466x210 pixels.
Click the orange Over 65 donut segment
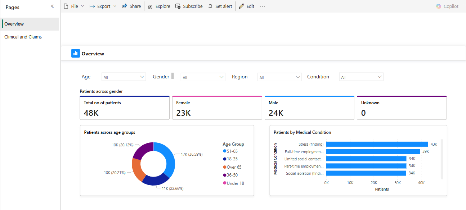(138, 169)
